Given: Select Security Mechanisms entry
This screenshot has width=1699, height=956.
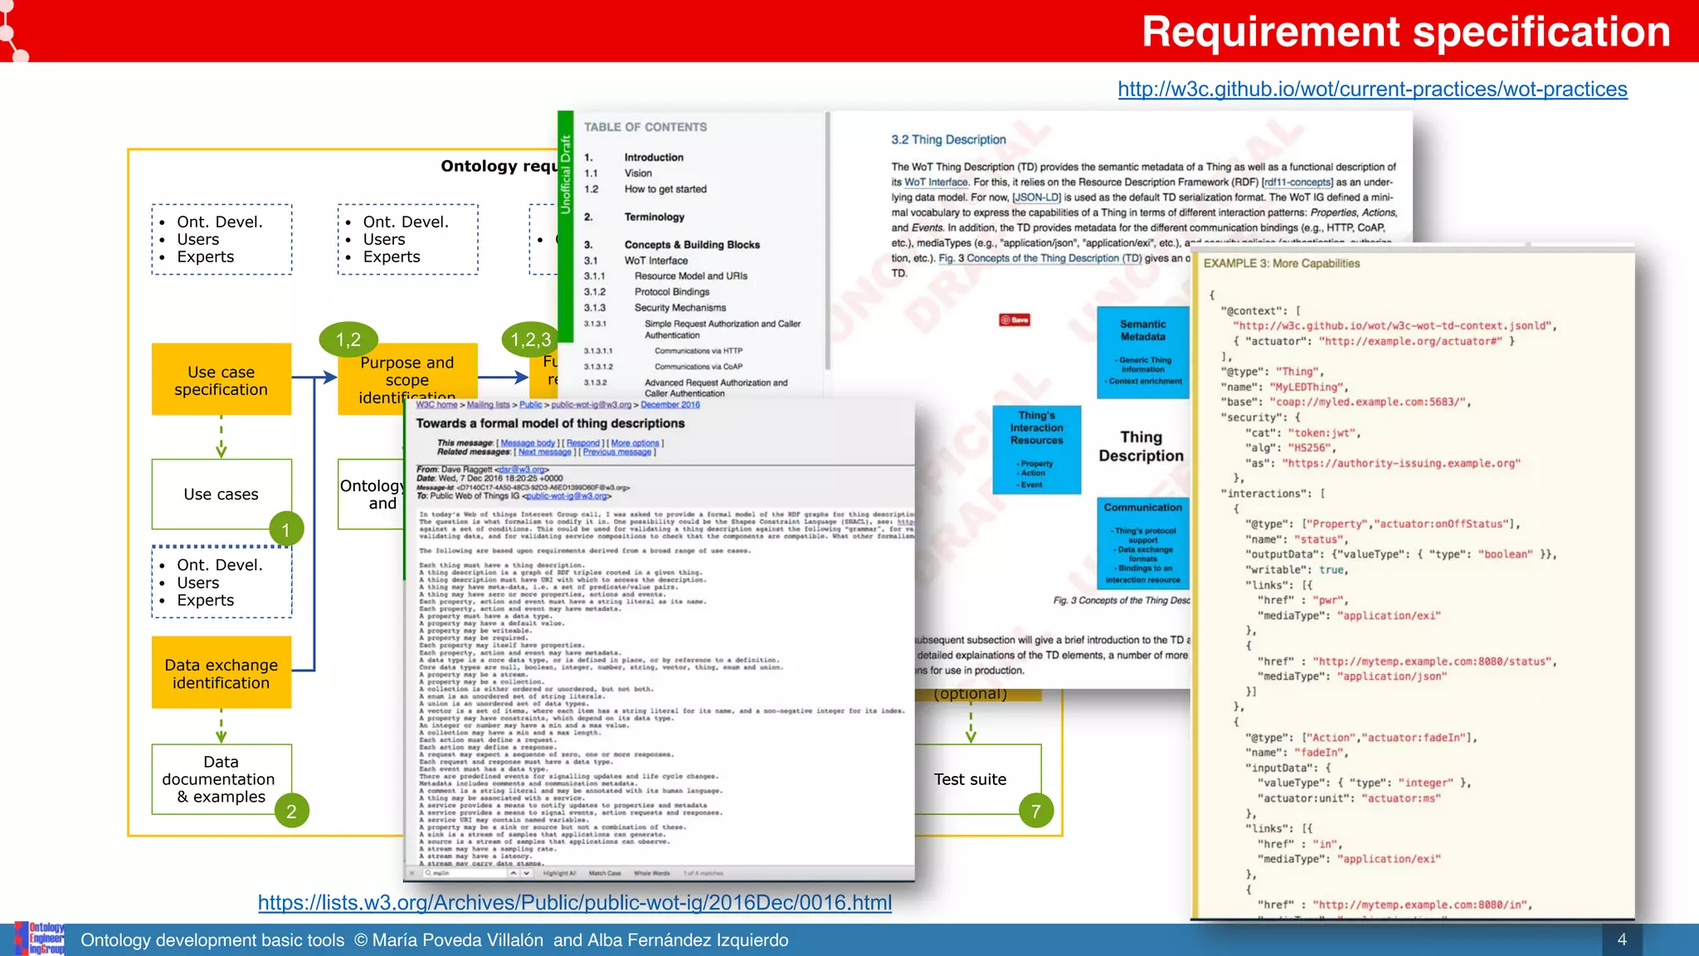Looking at the screenshot, I should click(680, 308).
